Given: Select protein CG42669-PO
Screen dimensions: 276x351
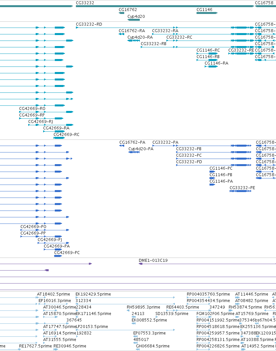Looking at the screenshot, I should tap(45, 230).
